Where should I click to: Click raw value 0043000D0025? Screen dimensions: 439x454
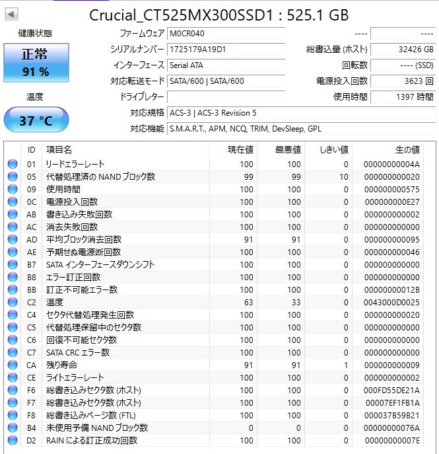(391, 302)
